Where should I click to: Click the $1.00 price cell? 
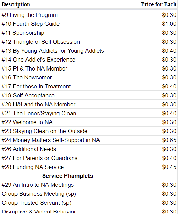pos(156,24)
